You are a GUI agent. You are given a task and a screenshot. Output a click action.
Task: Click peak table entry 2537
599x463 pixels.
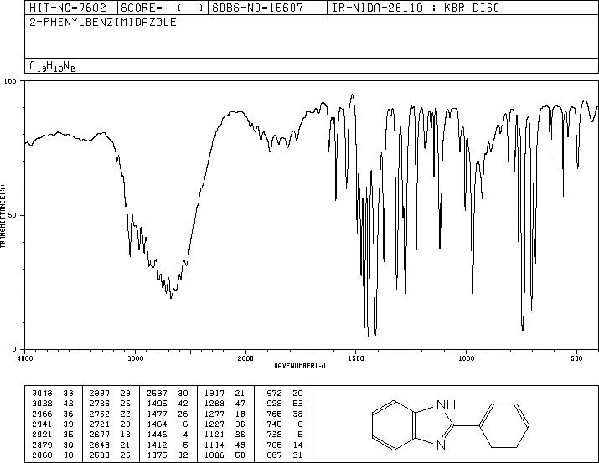pos(157,393)
